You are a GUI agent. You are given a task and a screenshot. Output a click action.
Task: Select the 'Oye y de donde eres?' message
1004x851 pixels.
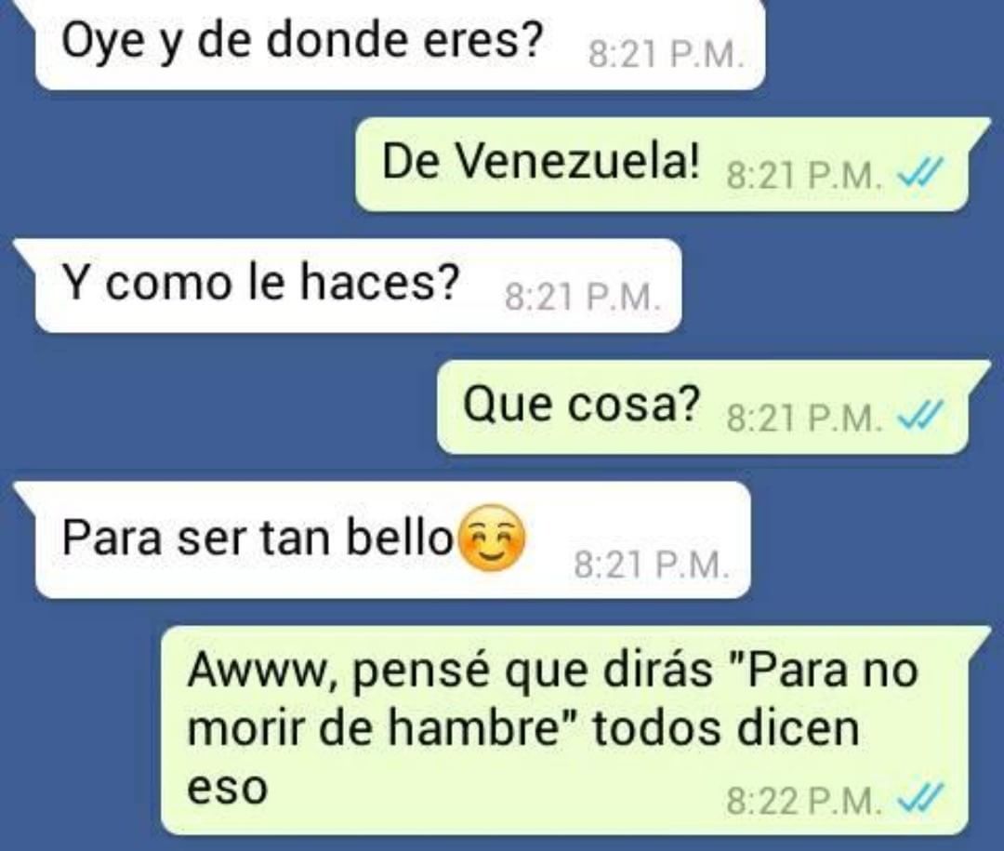[400, 45]
